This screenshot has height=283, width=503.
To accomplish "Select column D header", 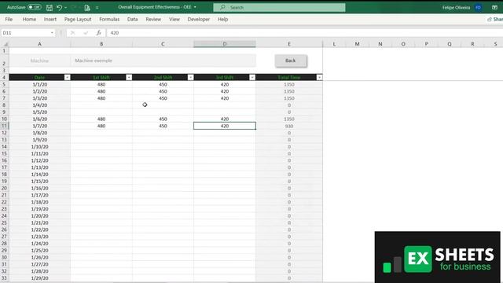I will [x=225, y=44].
